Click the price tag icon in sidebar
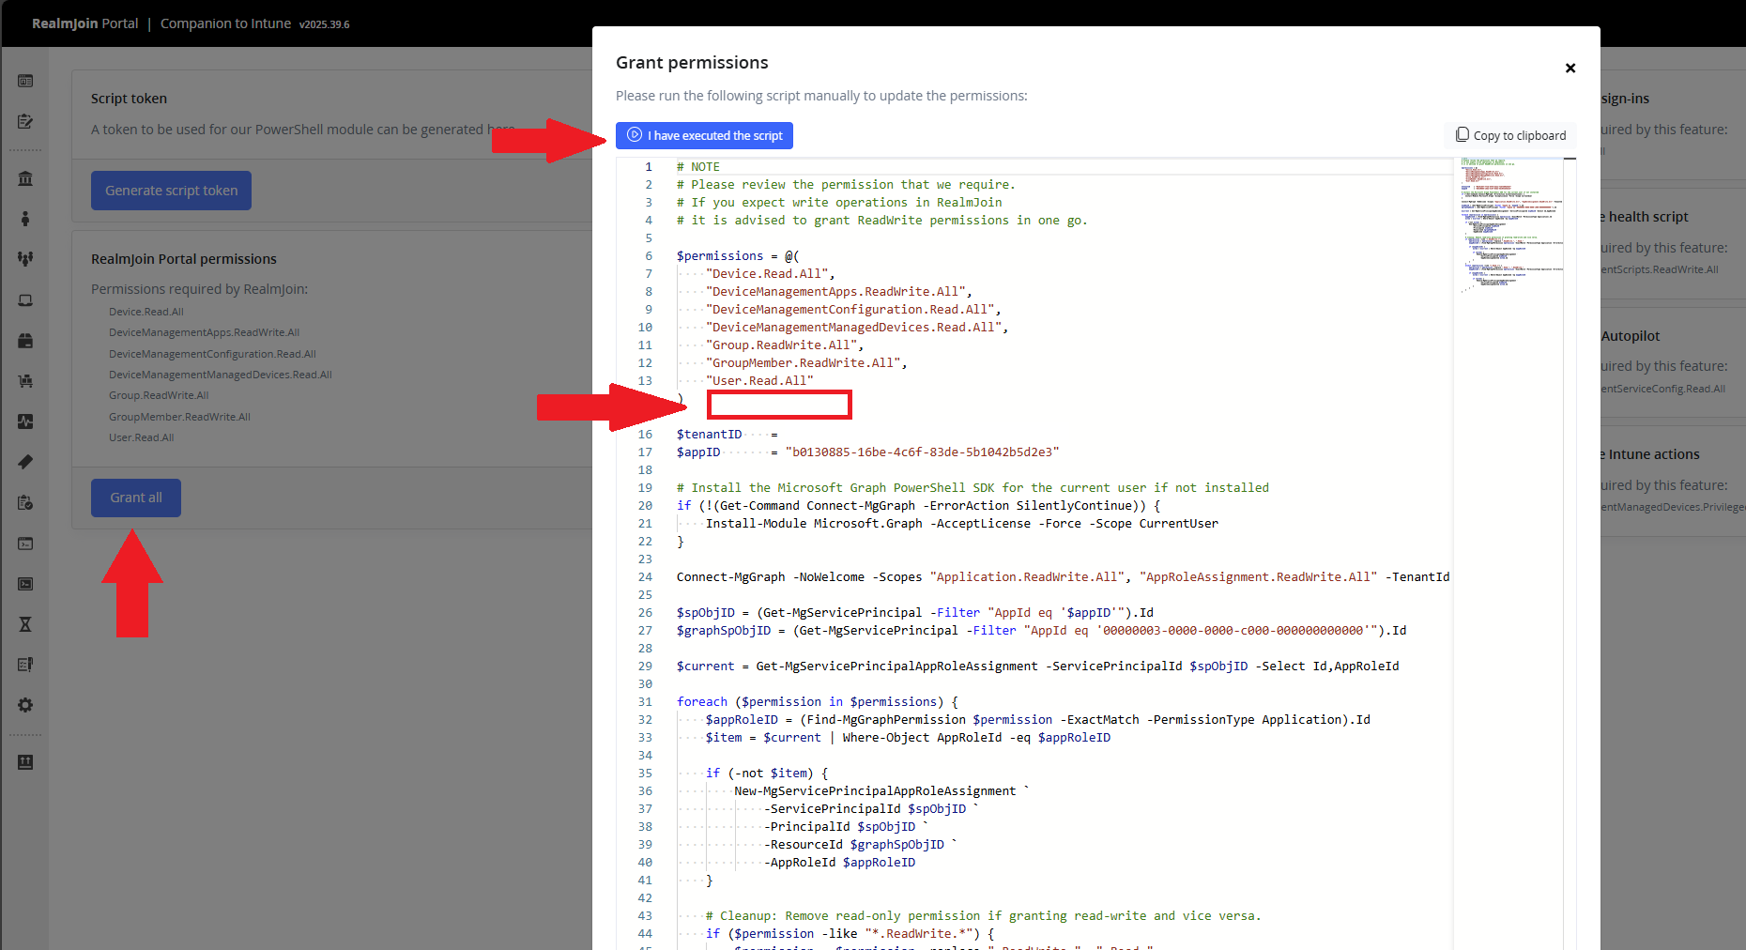The width and height of the screenshot is (1746, 950). 25,462
